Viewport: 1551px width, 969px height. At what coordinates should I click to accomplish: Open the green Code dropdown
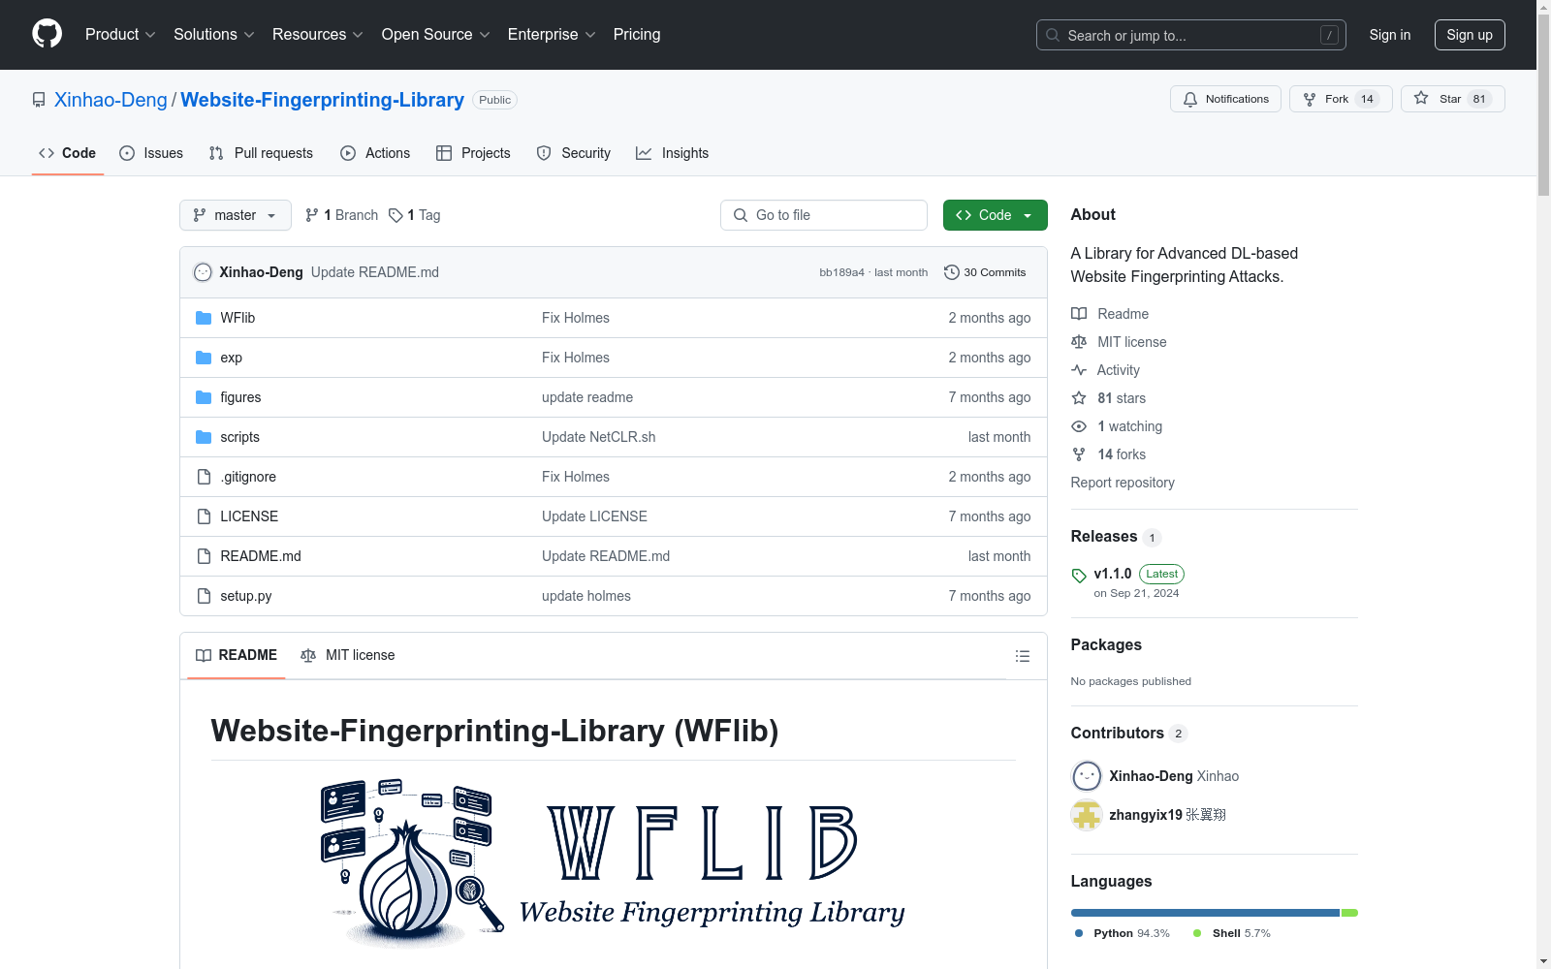point(995,215)
